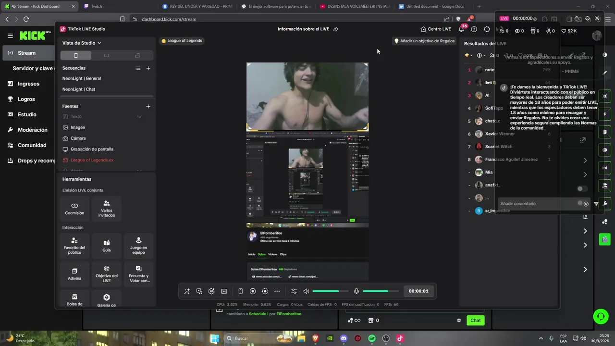Toggle visibility of Texto source
Screen dimensions: 615x346
(139, 116)
